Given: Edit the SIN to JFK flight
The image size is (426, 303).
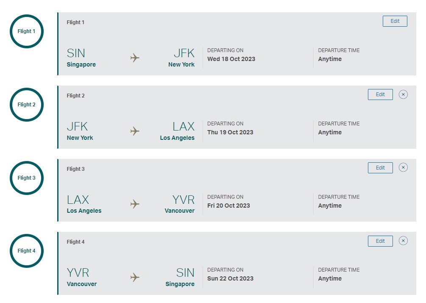Looking at the screenshot, I should (395, 21).
